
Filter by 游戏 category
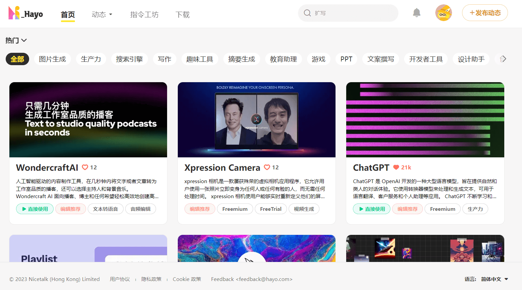tap(319, 59)
